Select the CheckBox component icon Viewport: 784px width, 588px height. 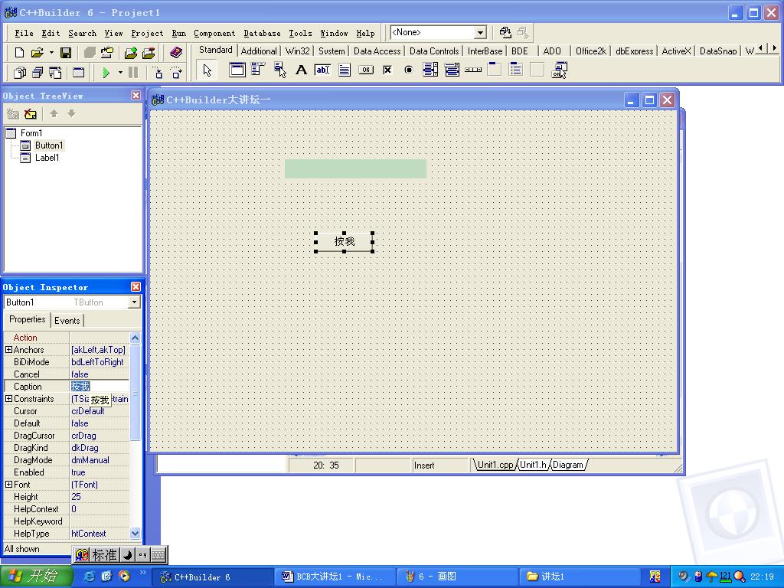point(387,70)
